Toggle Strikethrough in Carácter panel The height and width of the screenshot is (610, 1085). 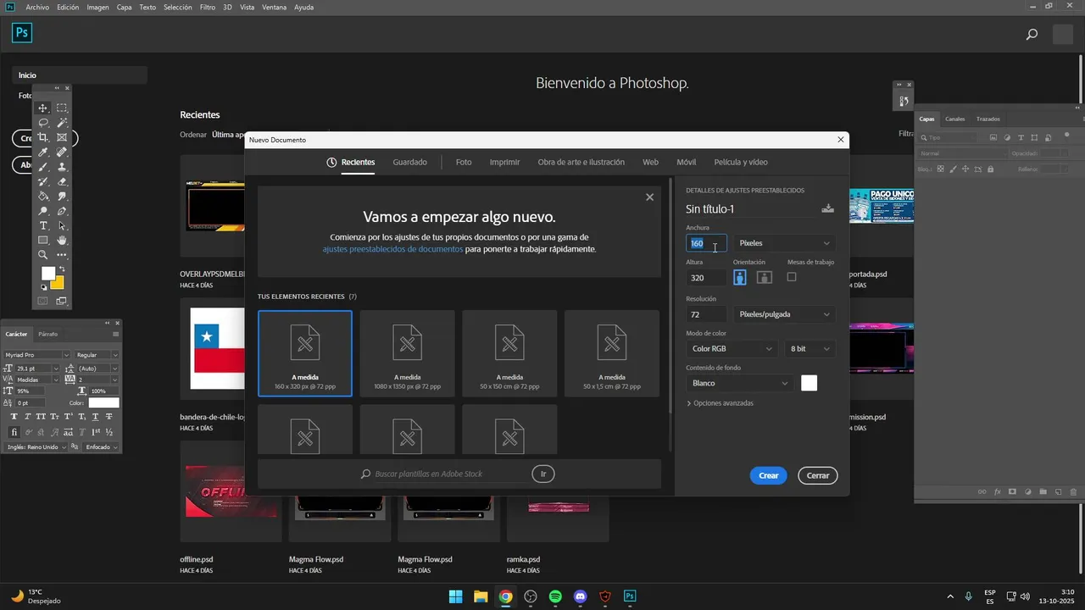108,417
